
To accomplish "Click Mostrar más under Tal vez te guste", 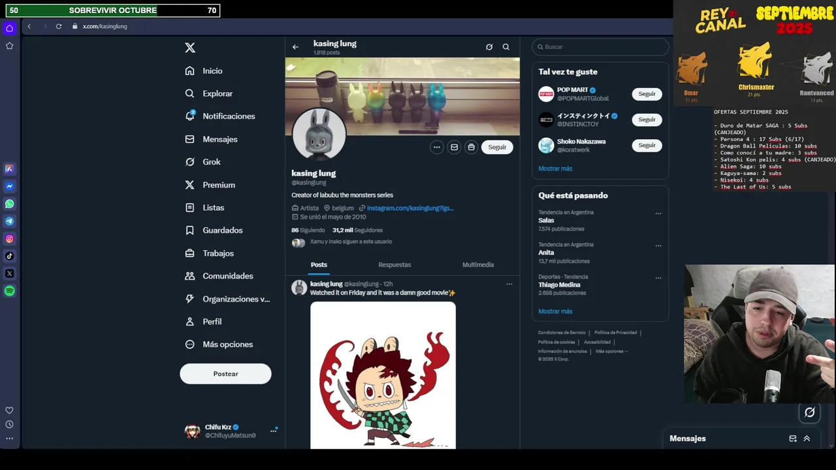I will pyautogui.click(x=555, y=168).
